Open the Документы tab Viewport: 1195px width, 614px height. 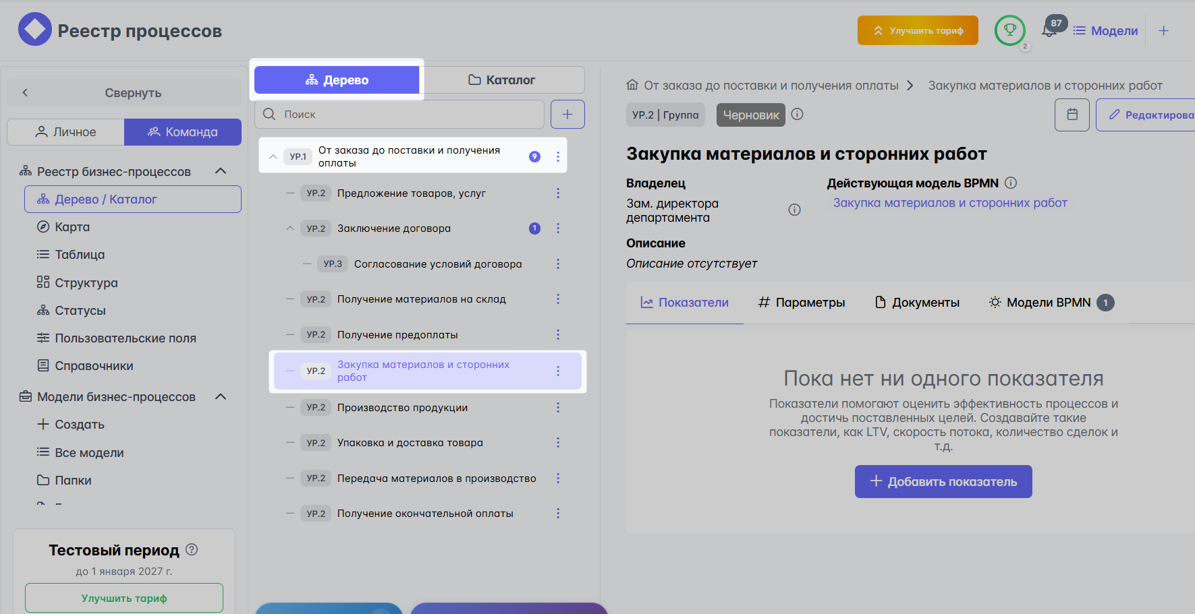point(917,303)
